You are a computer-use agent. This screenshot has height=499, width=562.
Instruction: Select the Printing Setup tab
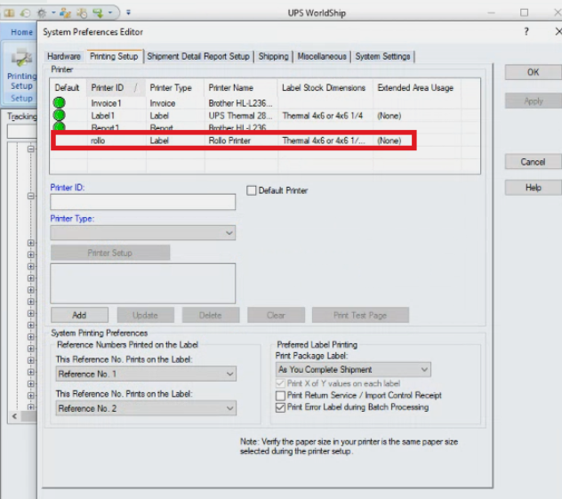click(x=114, y=56)
